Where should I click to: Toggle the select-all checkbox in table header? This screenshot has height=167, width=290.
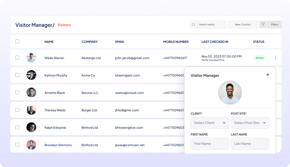tap(17, 41)
